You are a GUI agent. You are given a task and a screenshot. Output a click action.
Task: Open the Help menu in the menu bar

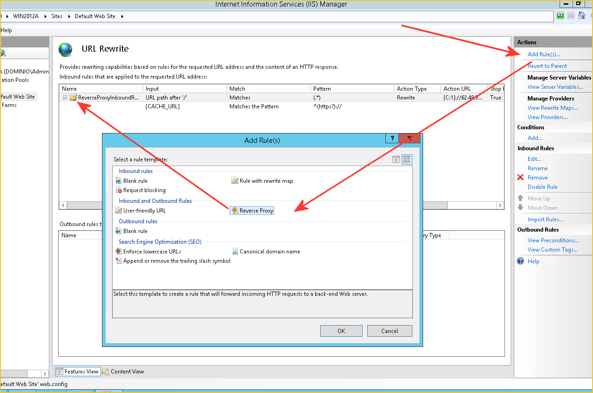coord(6,30)
